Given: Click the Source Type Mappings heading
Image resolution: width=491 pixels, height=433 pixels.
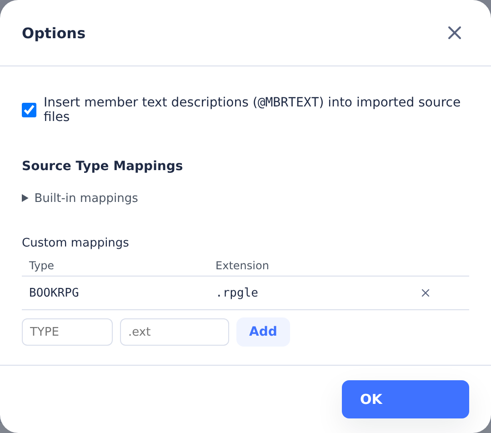Looking at the screenshot, I should pos(102,166).
